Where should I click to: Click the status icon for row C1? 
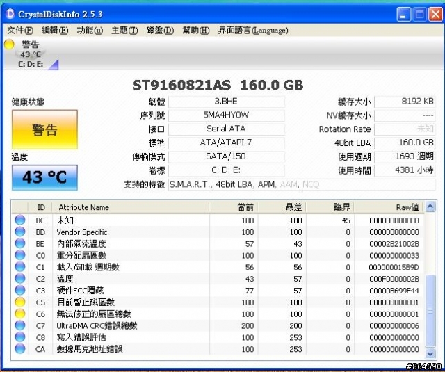point(20,267)
